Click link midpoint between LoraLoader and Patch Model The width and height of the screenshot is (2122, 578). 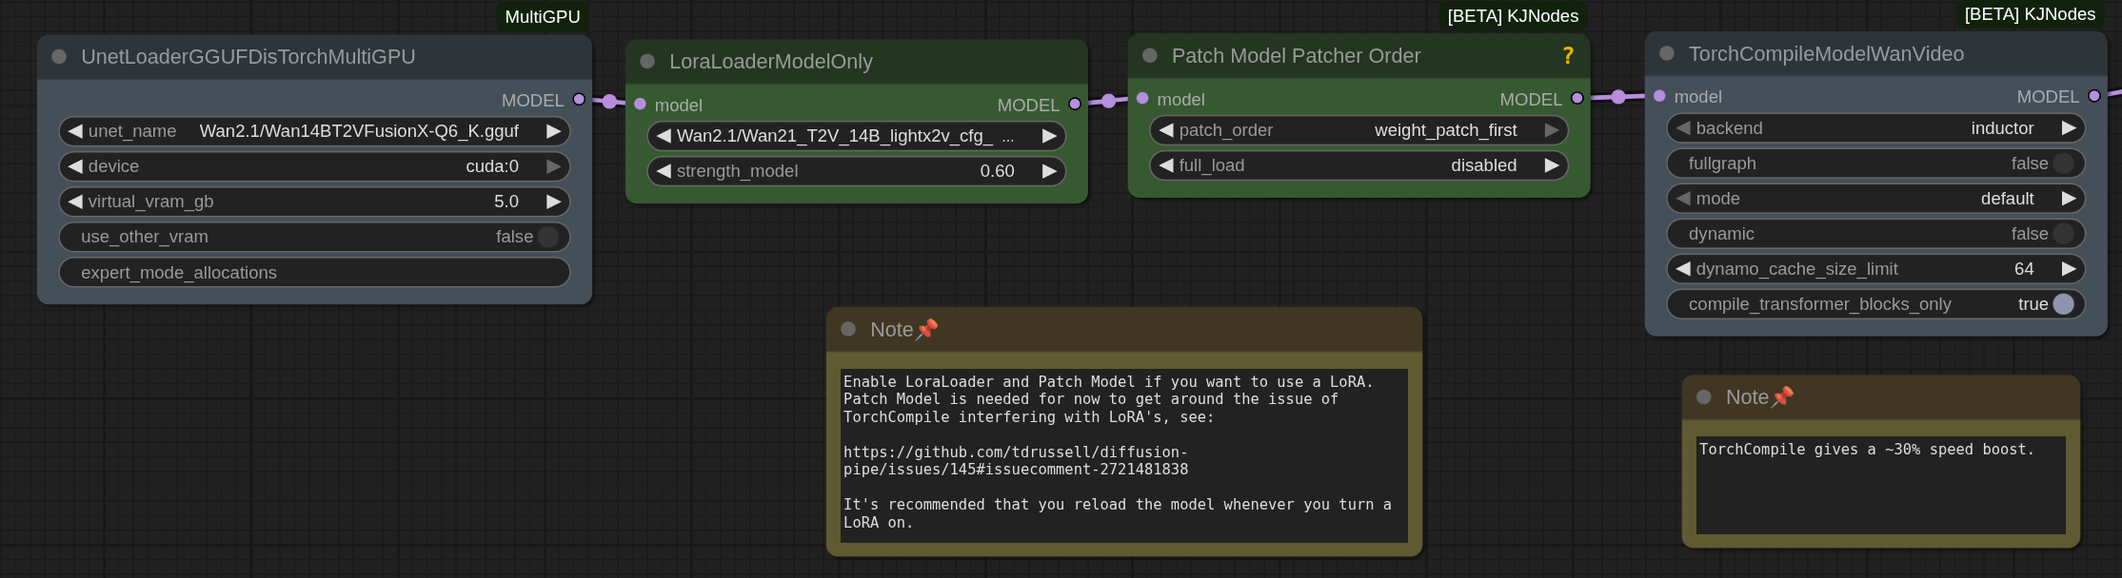click(x=1108, y=101)
